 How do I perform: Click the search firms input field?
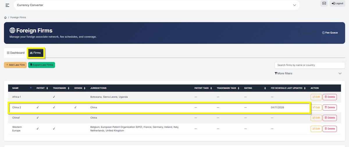click(309, 65)
